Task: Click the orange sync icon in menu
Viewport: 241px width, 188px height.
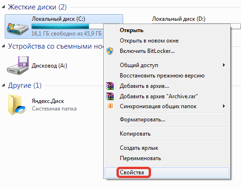Action: click(110, 106)
